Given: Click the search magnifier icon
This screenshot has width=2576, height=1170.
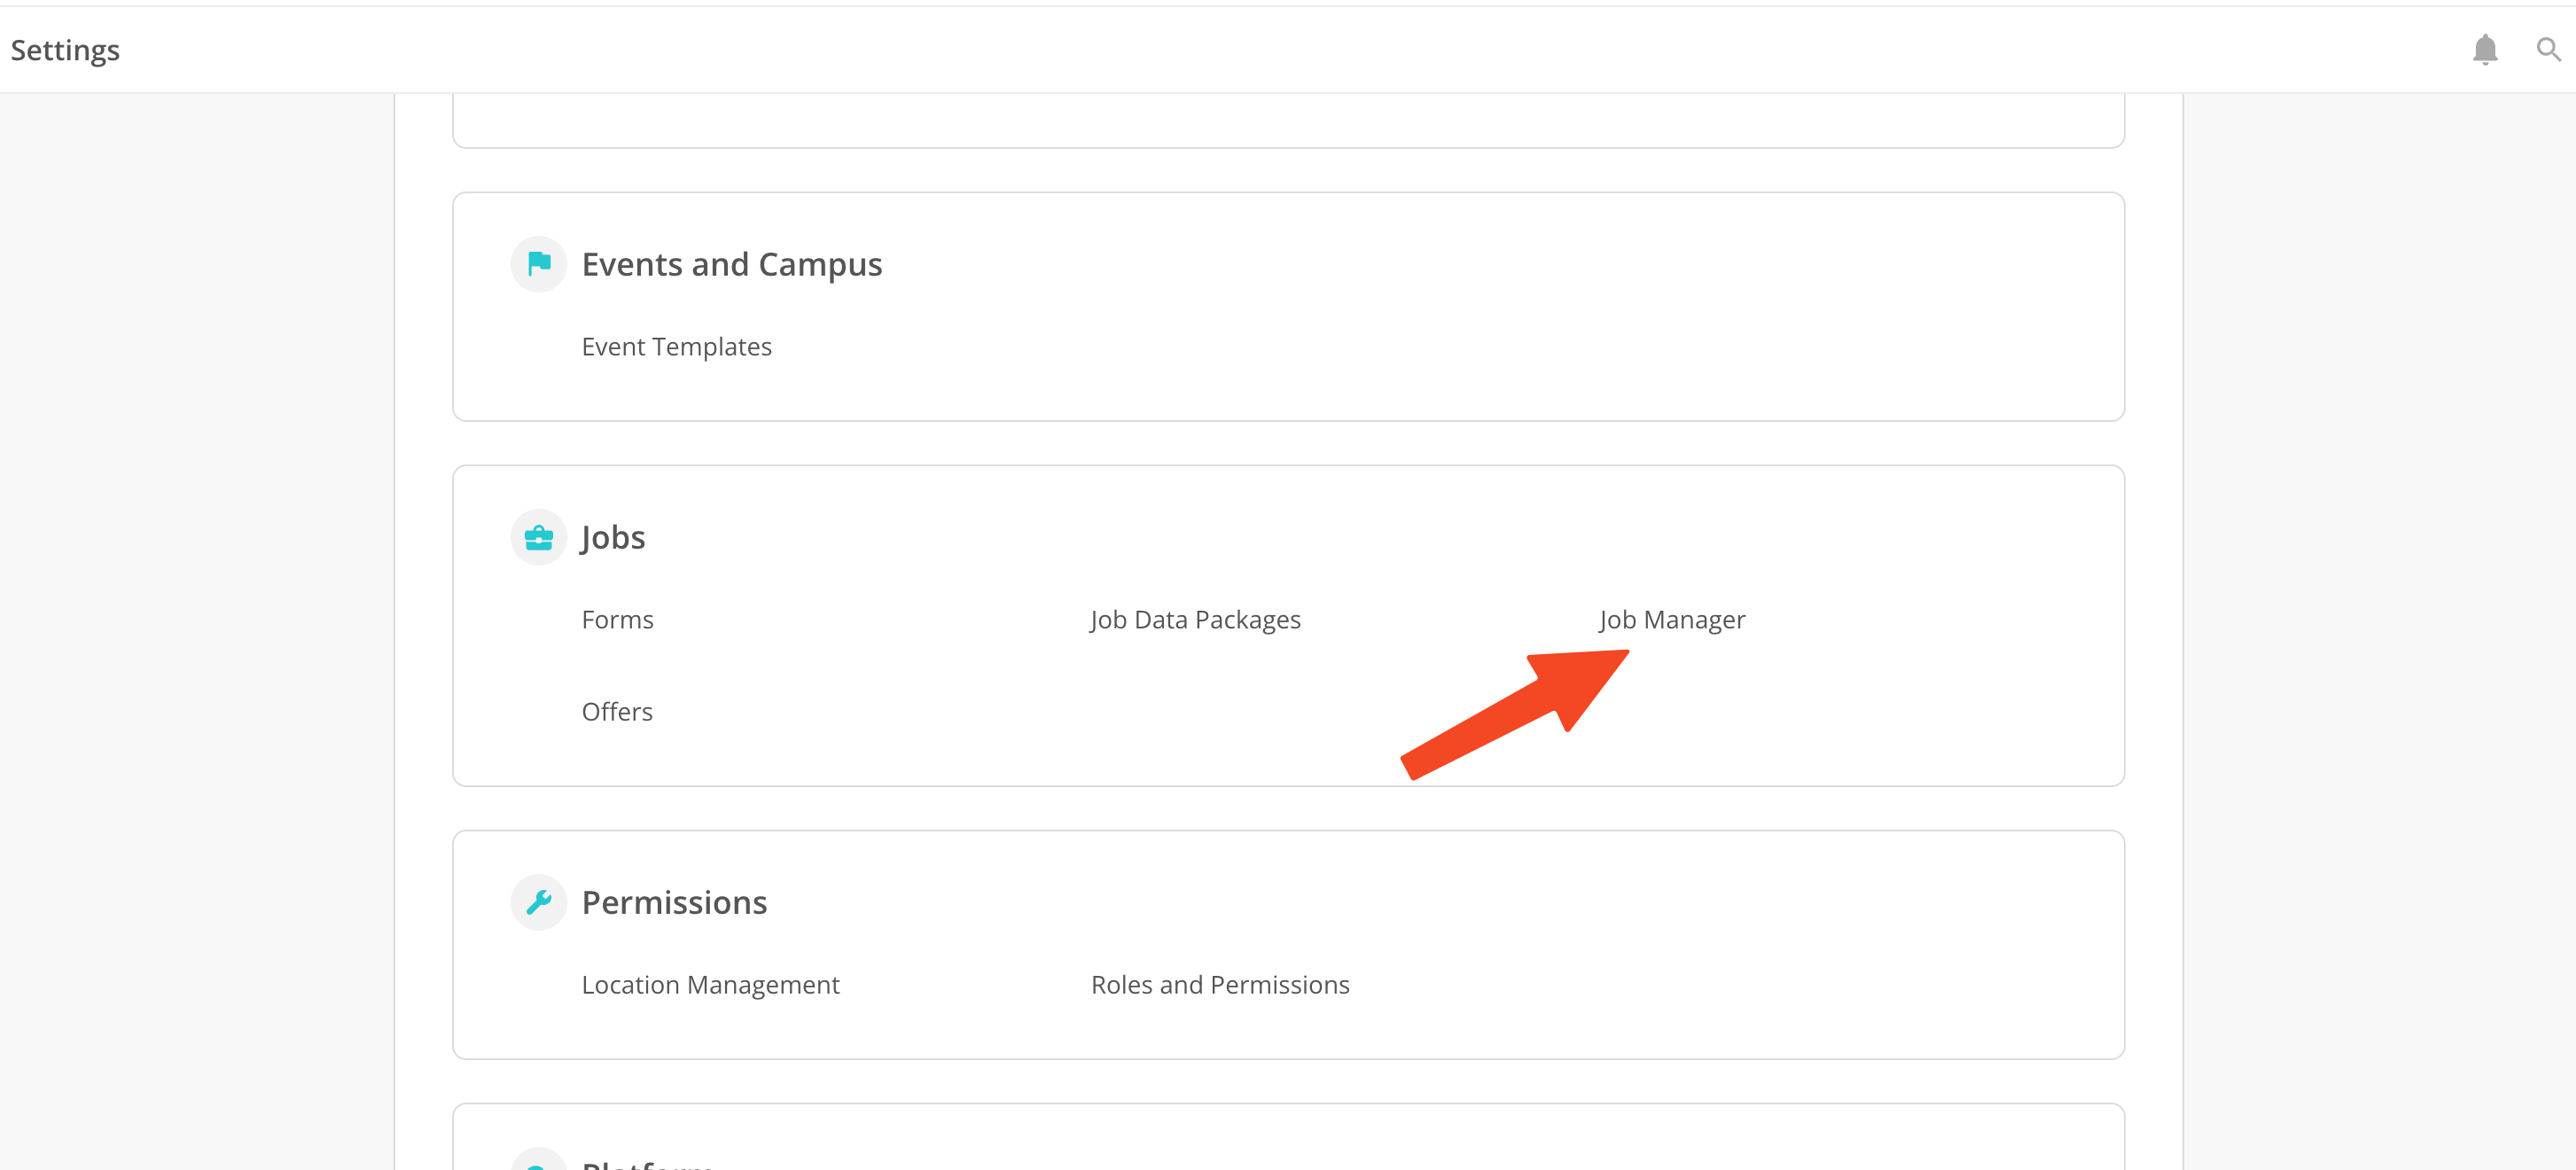Looking at the screenshot, I should pyautogui.click(x=2548, y=49).
